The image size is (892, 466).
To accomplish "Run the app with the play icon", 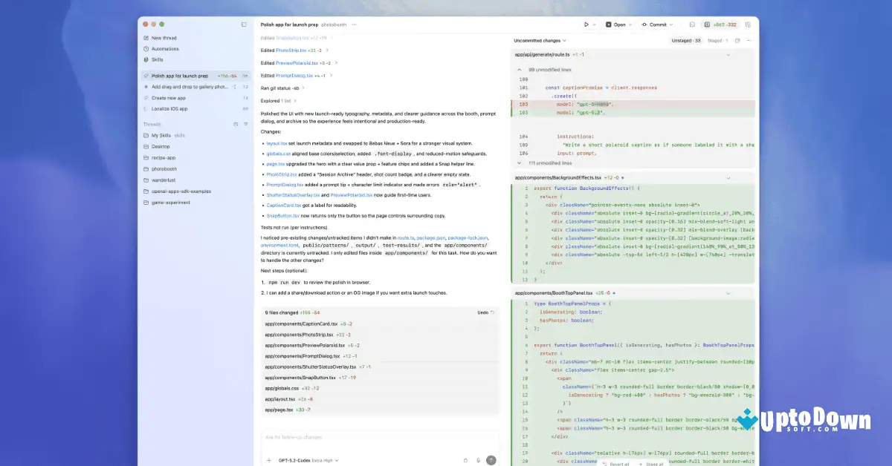I will click(586, 24).
